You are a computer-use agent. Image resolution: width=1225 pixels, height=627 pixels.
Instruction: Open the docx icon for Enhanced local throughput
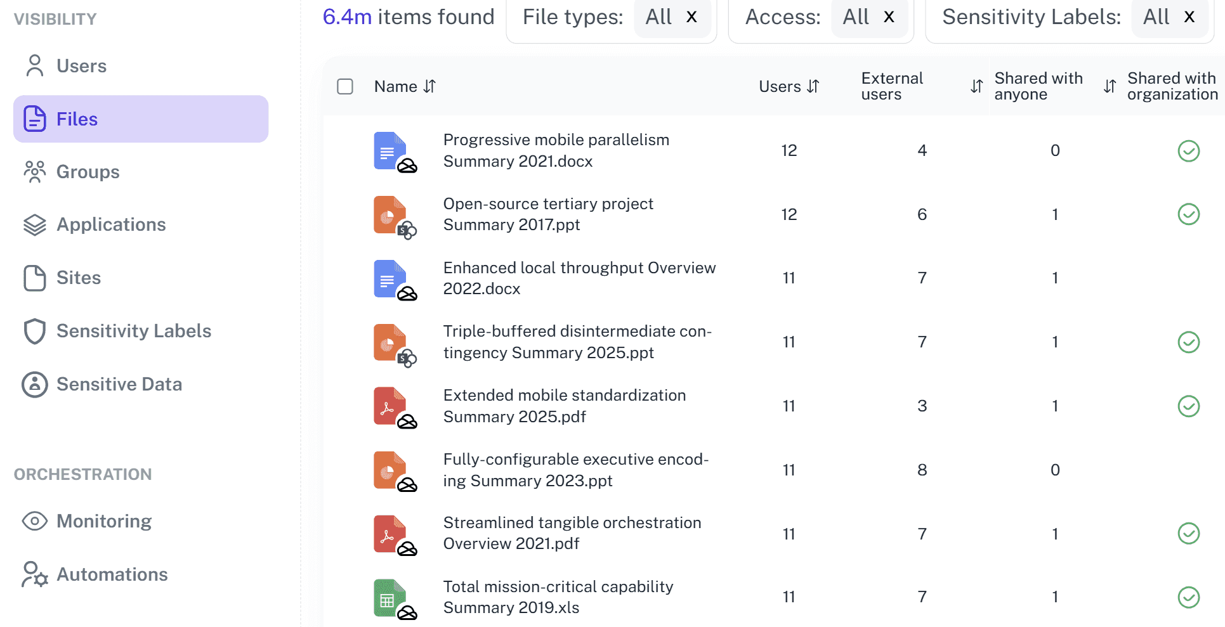[391, 278]
